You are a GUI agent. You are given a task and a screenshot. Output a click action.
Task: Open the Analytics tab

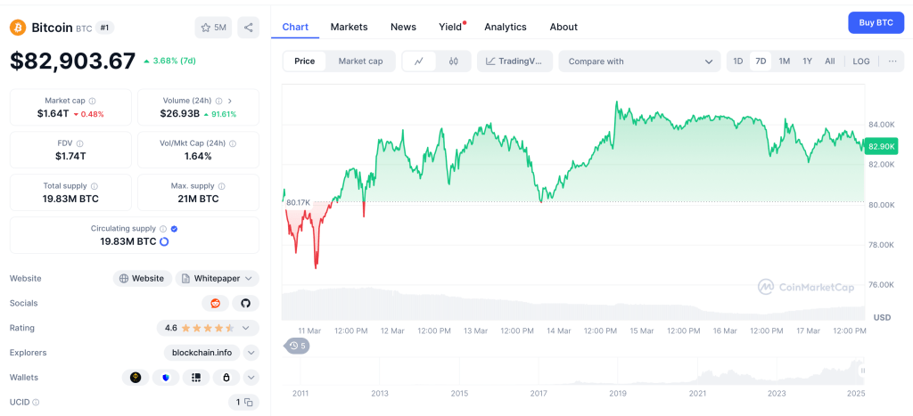[x=505, y=27]
